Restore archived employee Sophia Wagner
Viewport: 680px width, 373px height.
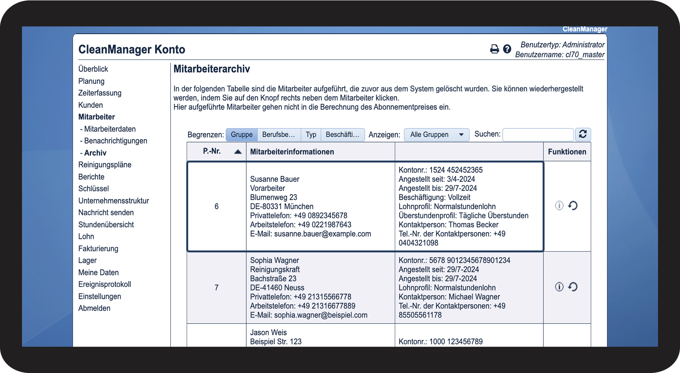coord(573,287)
